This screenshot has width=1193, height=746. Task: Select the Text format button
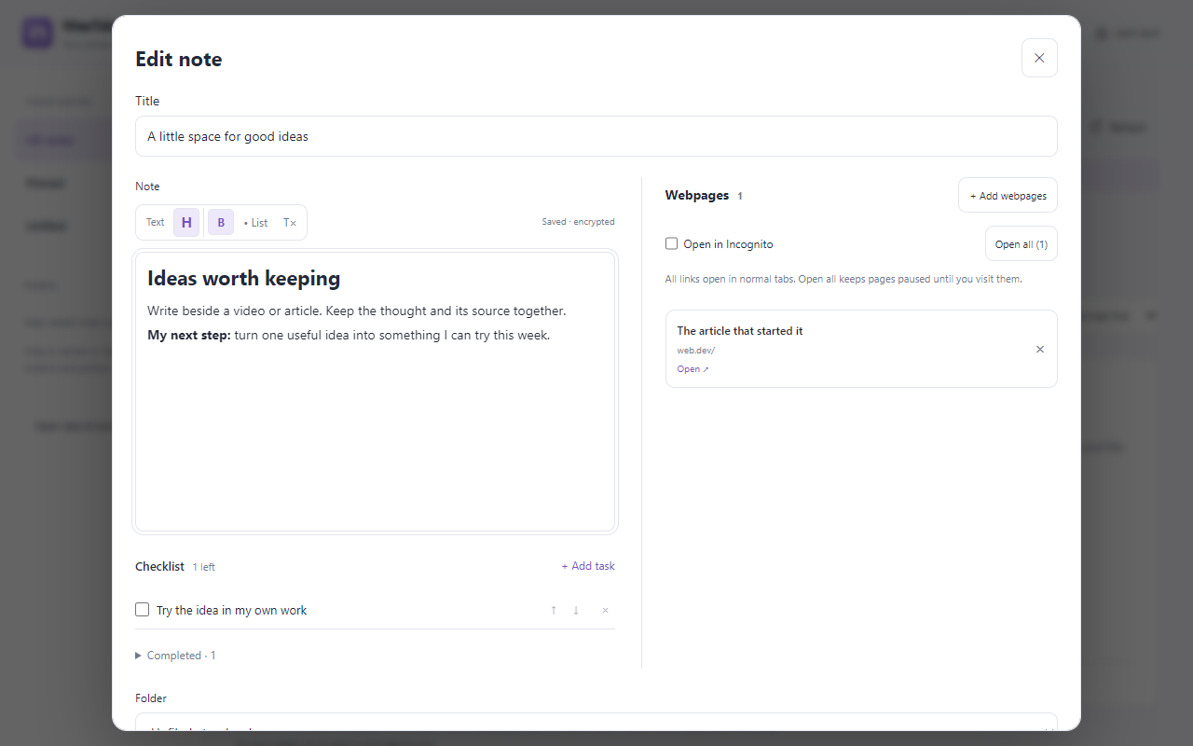coord(155,222)
